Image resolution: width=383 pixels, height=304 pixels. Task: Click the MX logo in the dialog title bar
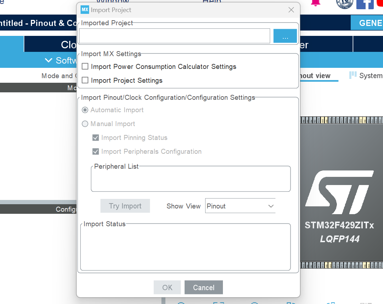pos(84,10)
